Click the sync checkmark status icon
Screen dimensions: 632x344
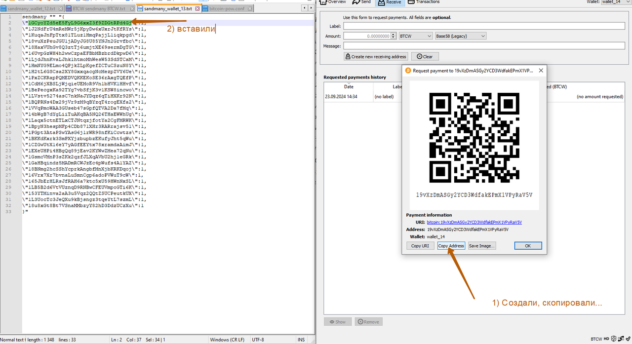(x=628, y=339)
